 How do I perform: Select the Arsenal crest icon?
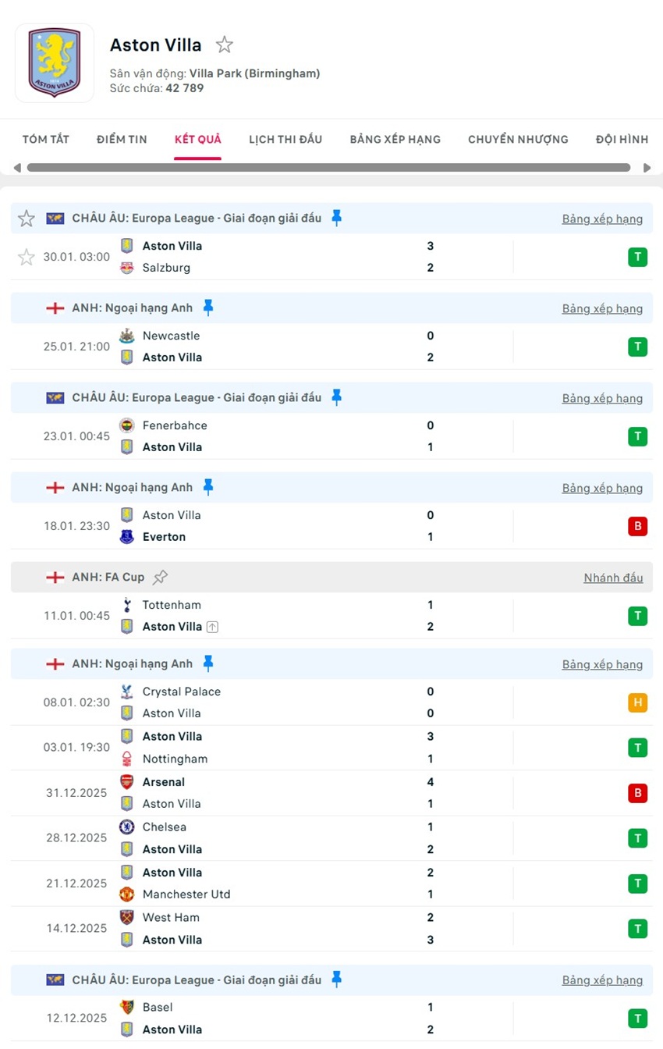coord(126,781)
